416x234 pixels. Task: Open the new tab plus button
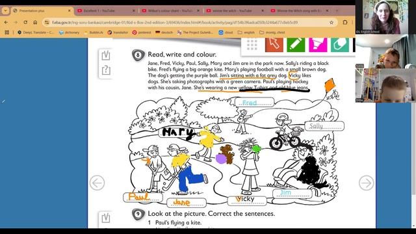pyautogui.click(x=337, y=10)
